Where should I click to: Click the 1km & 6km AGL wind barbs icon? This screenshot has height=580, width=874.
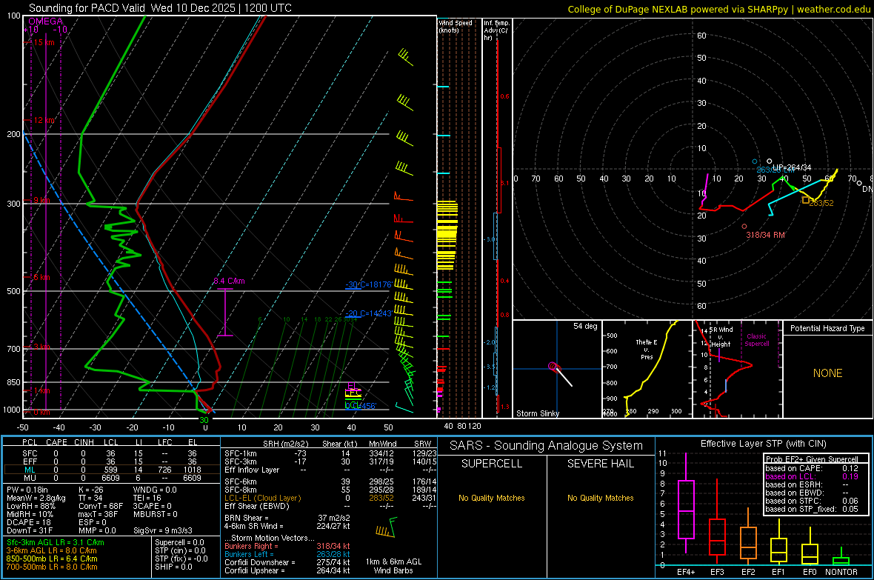pyautogui.click(x=386, y=527)
